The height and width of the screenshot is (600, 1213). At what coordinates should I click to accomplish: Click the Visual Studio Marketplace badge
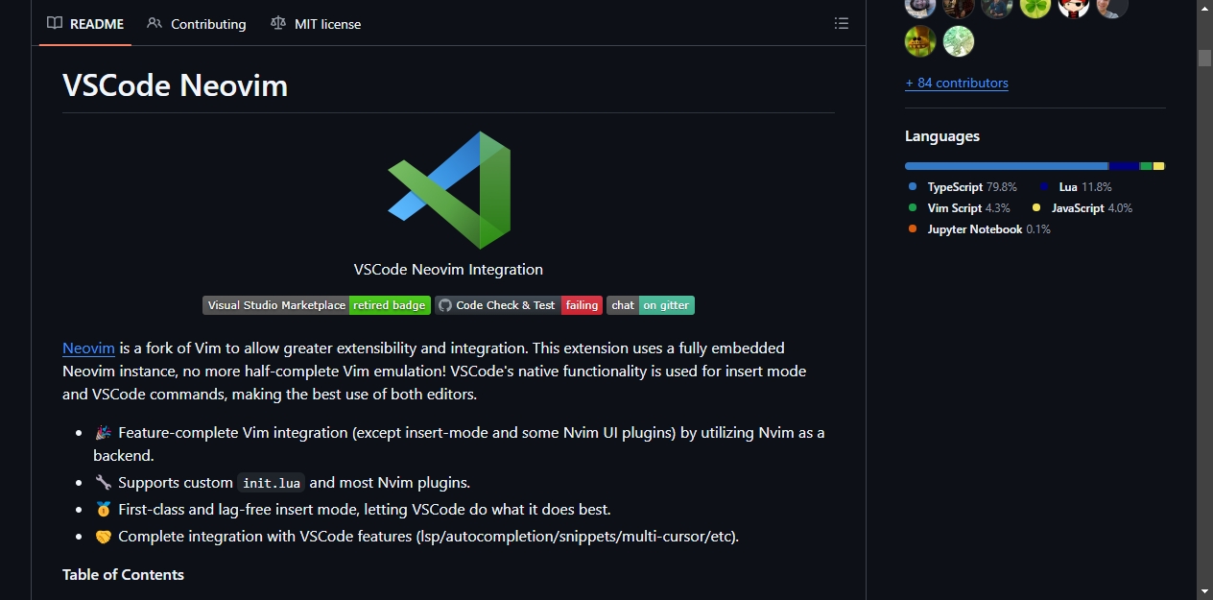point(317,305)
